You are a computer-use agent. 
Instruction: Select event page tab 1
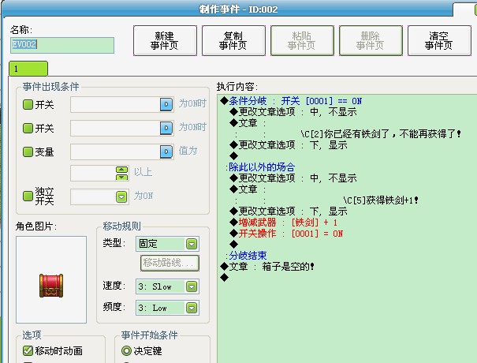28,69
